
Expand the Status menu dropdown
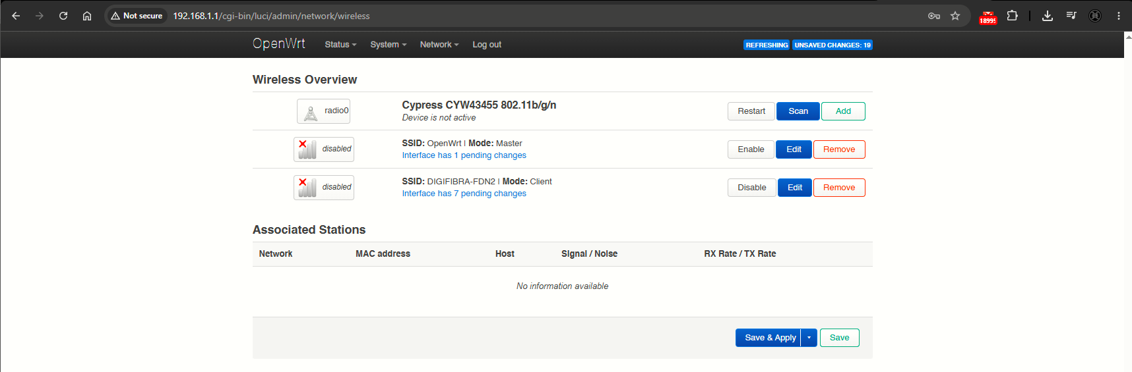coord(340,45)
